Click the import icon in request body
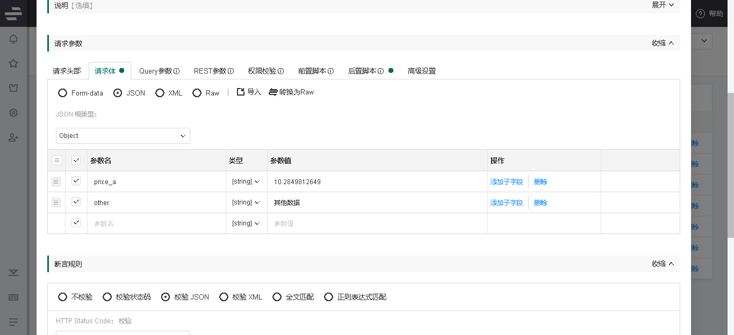Viewport: 734px width, 335px height. tap(241, 92)
